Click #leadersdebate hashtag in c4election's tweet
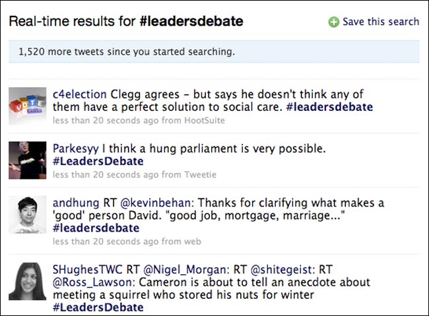Screen dimensions: 429x316 click(x=329, y=107)
